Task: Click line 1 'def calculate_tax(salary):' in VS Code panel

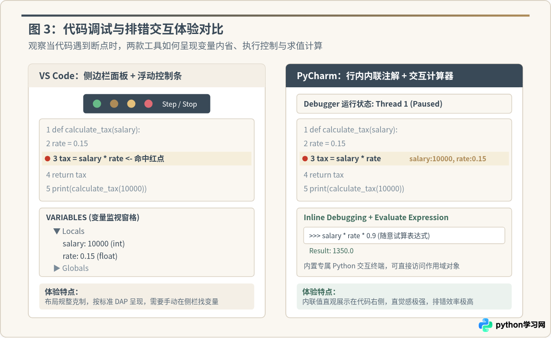Action: [93, 129]
